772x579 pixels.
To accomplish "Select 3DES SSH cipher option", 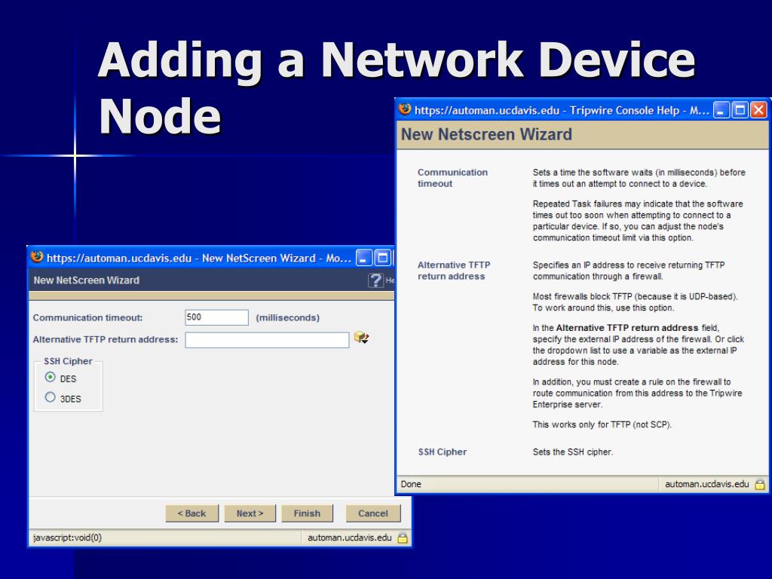I will (51, 397).
